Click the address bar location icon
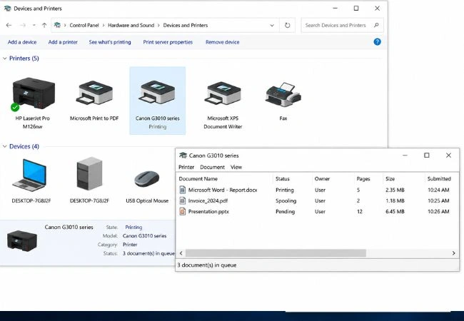The width and height of the screenshot is (464, 321). 57,25
